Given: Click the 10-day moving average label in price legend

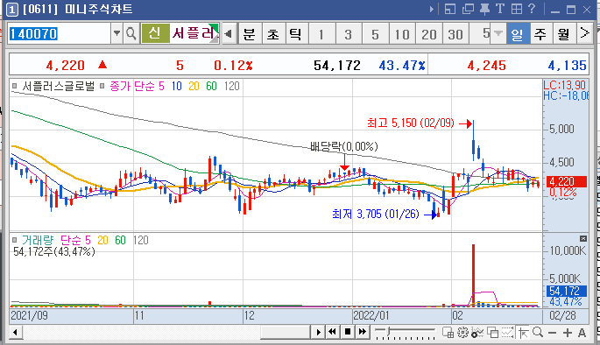Looking at the screenshot, I should (176, 86).
